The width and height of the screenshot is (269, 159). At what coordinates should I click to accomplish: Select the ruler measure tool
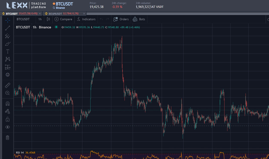tap(7, 85)
